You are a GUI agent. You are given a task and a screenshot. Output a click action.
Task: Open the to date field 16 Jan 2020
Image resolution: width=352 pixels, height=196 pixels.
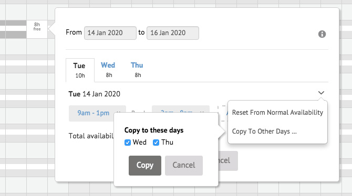tap(173, 33)
